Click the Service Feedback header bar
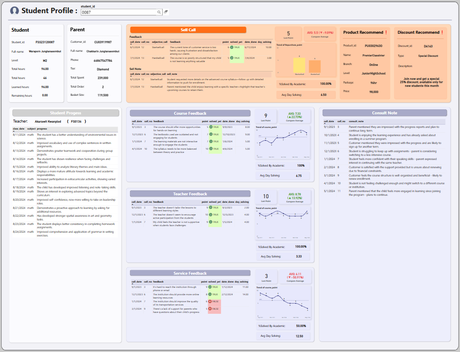Viewport: 460px width, 352px height. pos(190,273)
